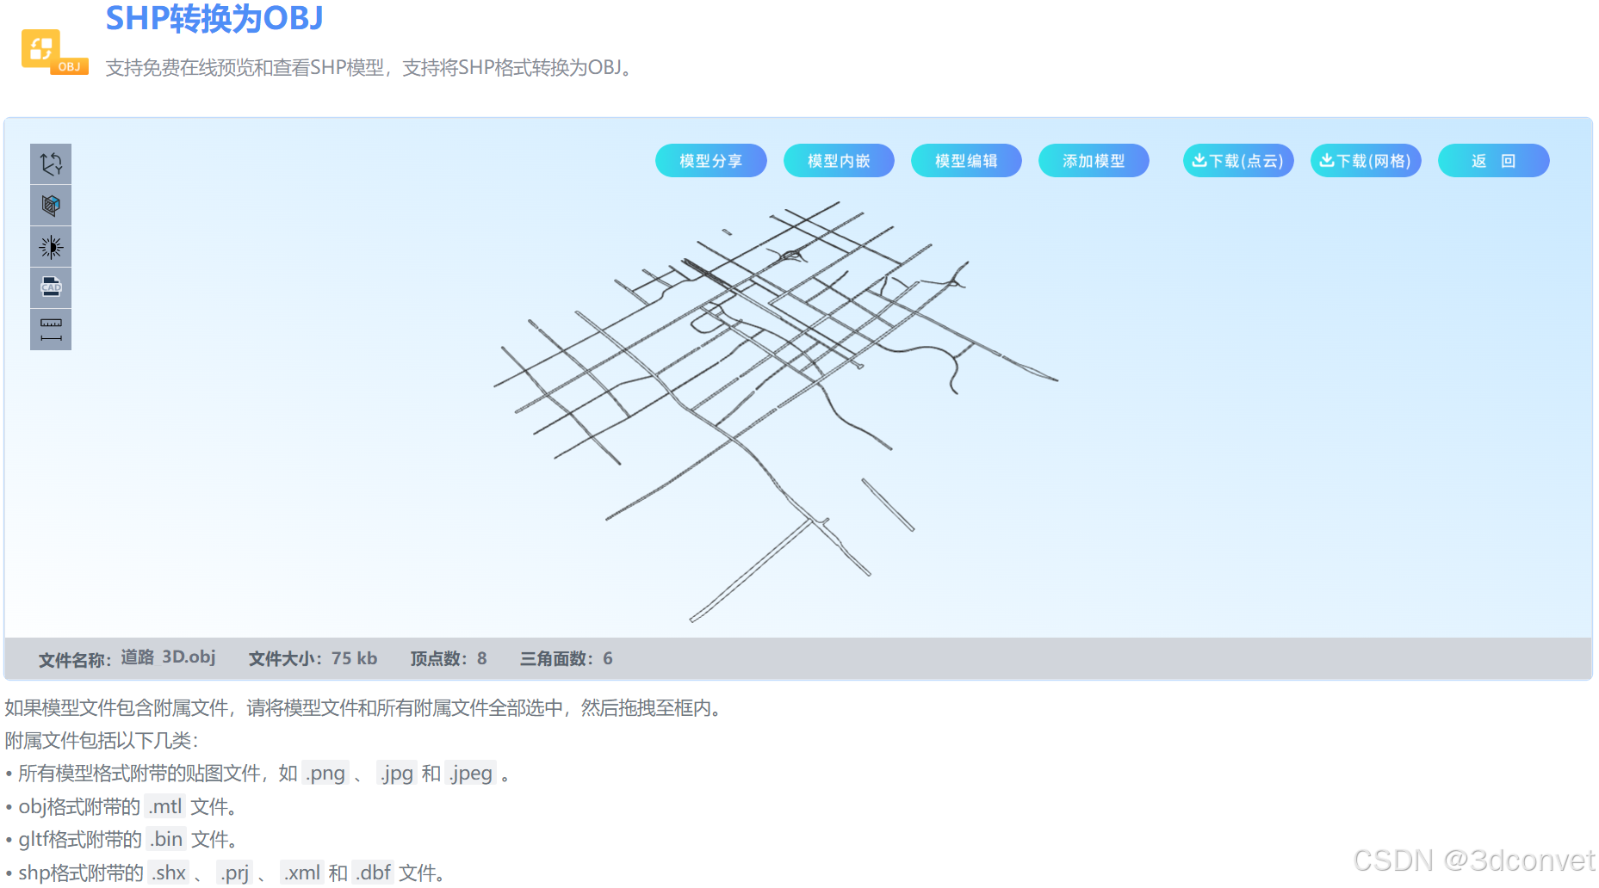Download the point cloud via 下载(点云)
The height and width of the screenshot is (888, 1599).
tap(1237, 160)
